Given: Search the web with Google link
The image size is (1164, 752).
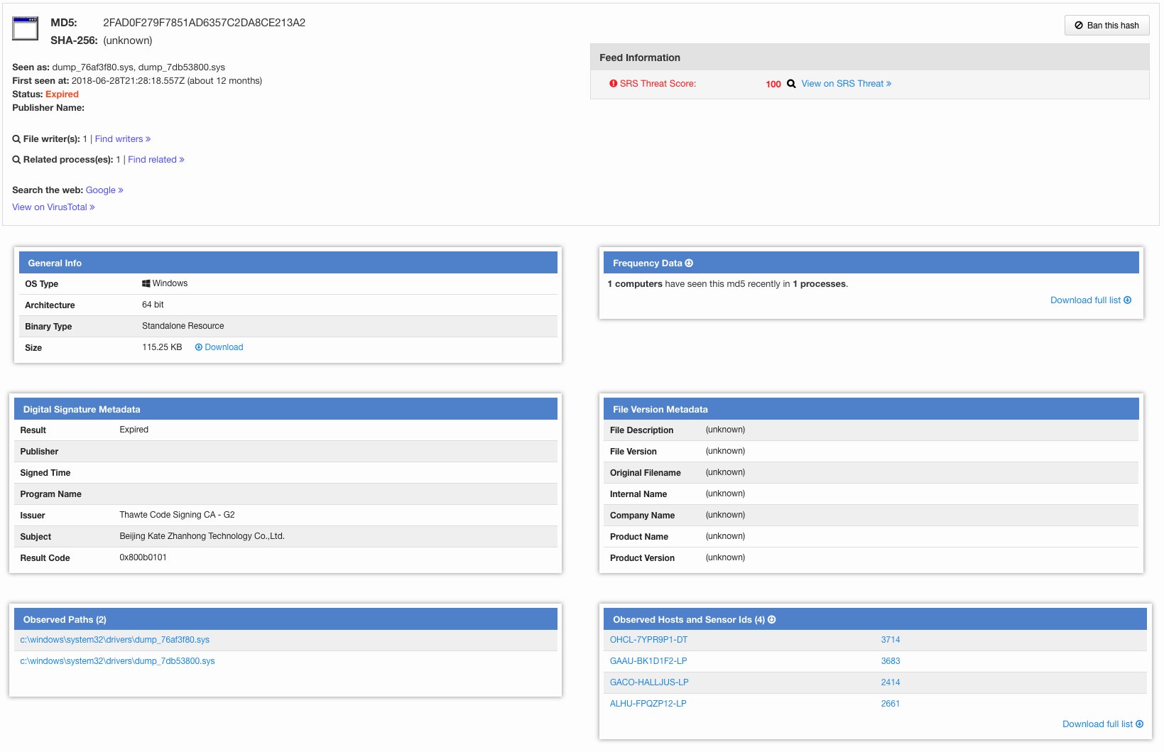Looking at the screenshot, I should tap(104, 190).
